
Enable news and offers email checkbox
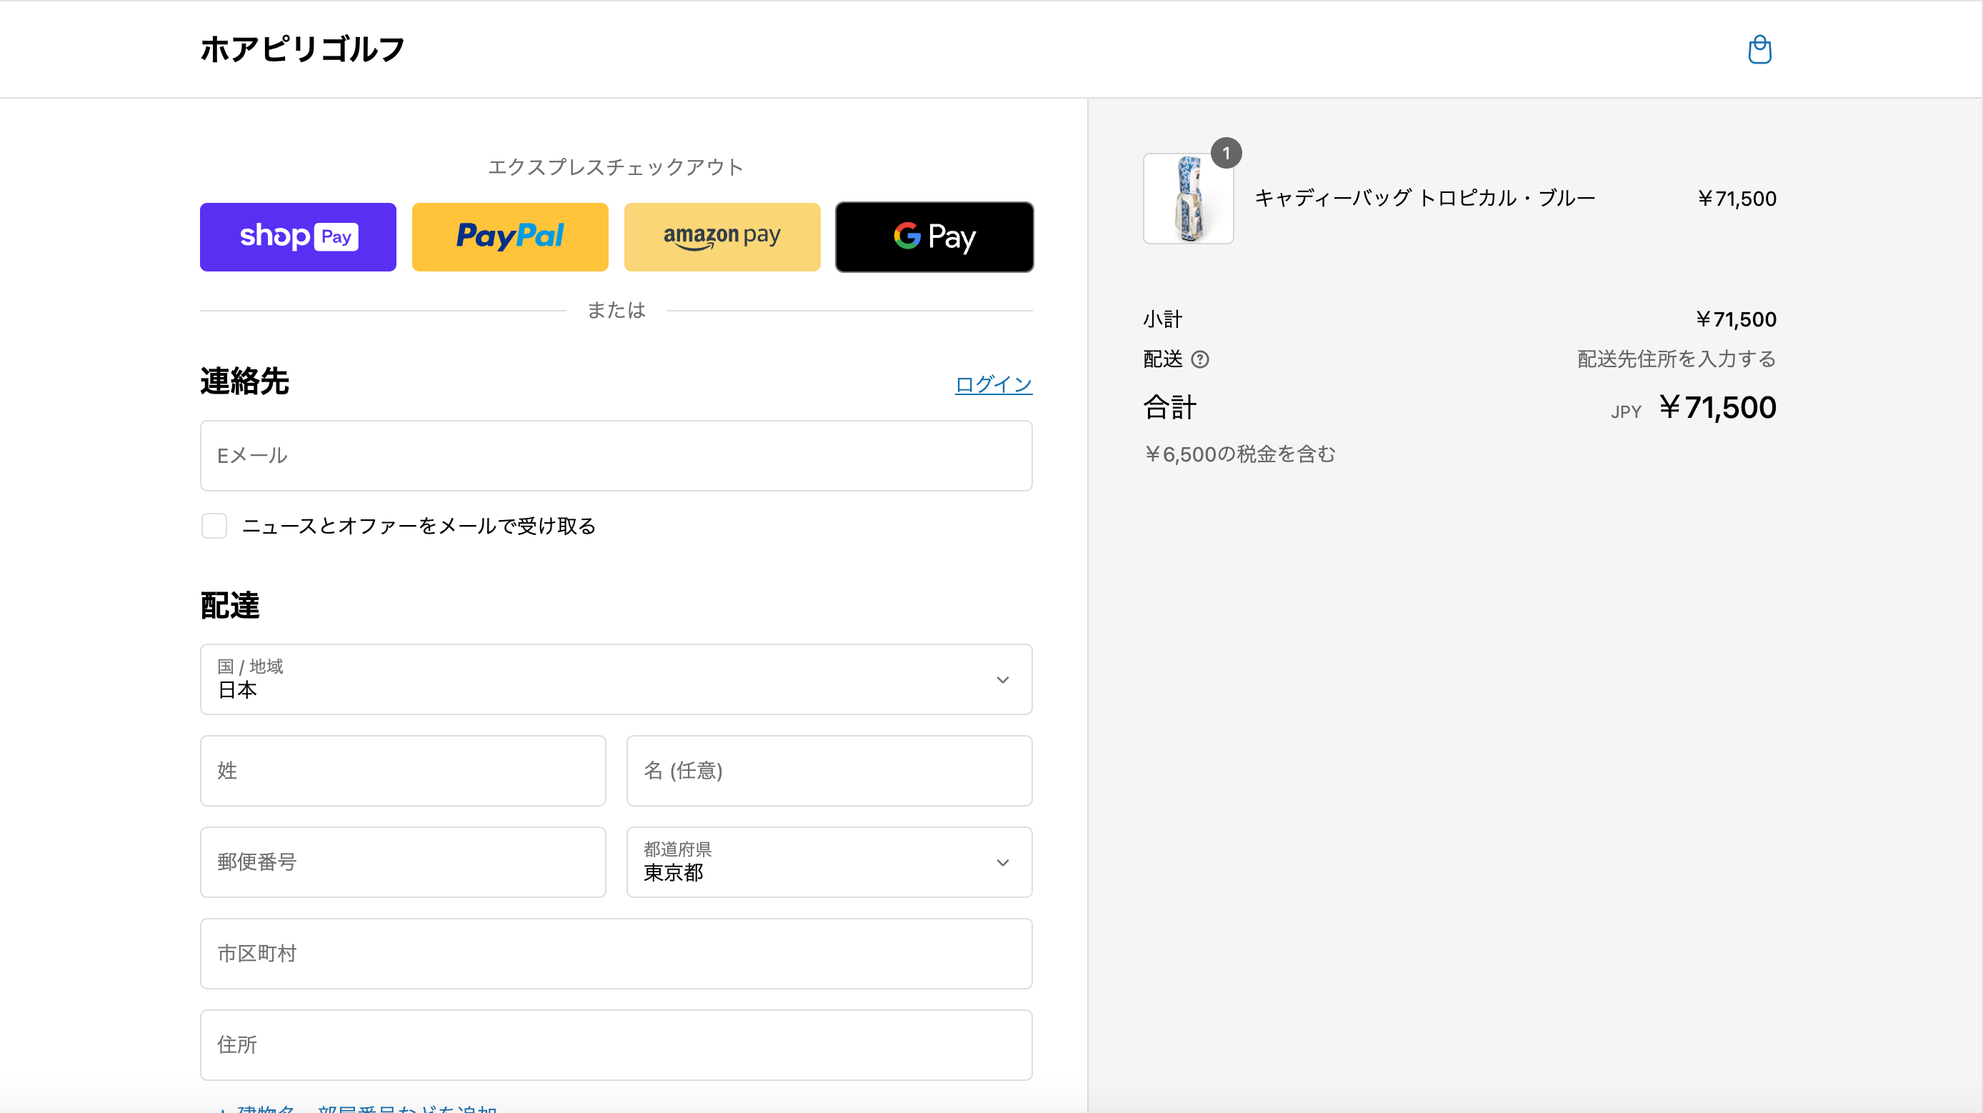click(214, 526)
